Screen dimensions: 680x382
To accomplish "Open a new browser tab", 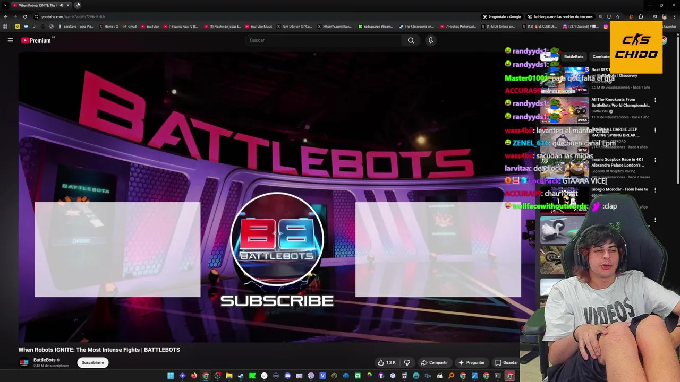I will pos(78,5).
